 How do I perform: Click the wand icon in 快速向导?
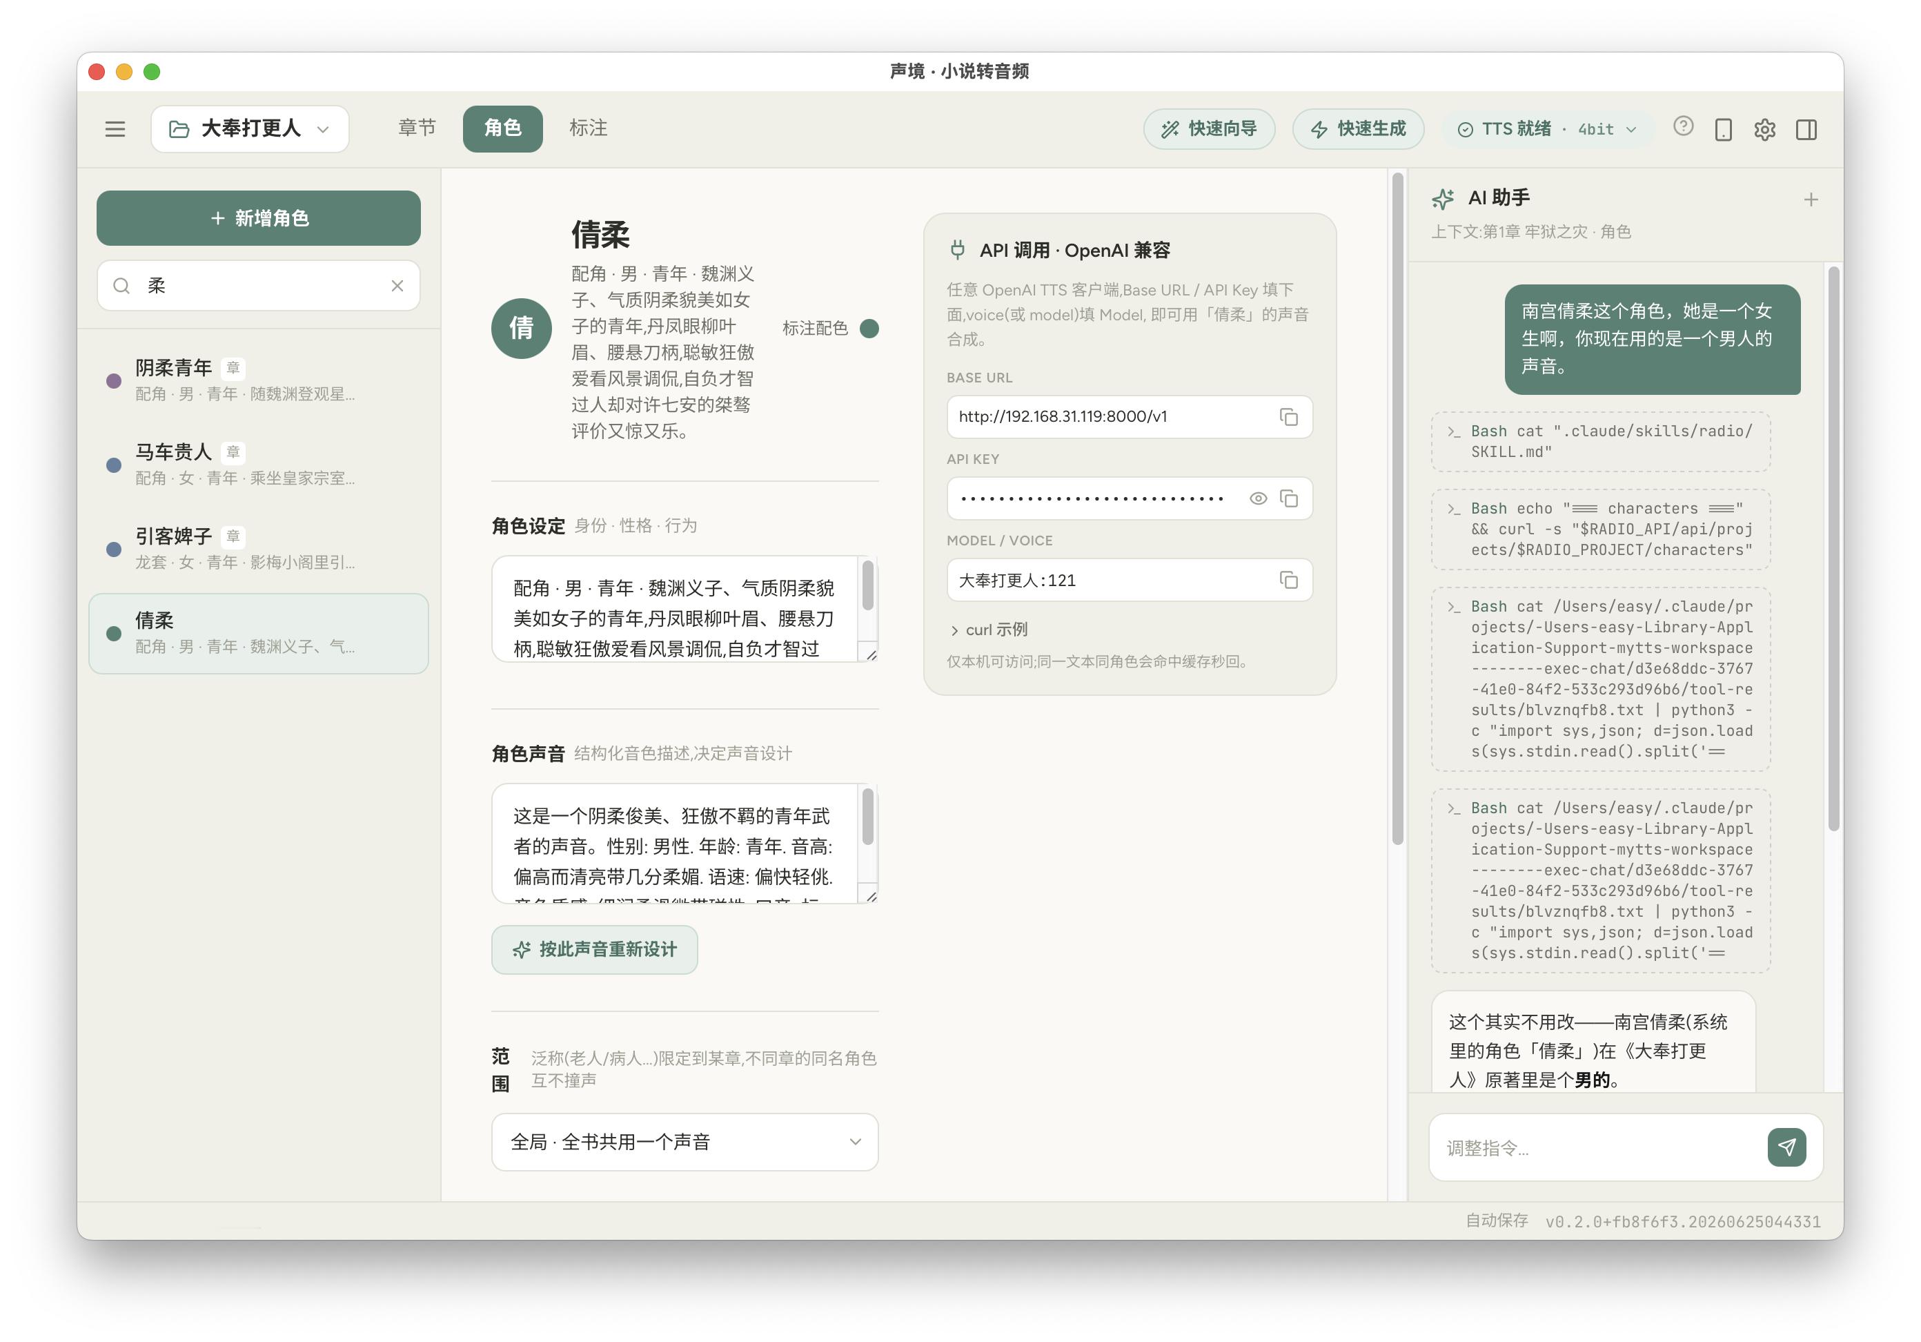(1170, 129)
